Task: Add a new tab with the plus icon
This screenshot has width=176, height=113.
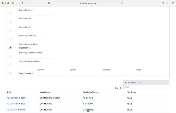Action: [x=168, y=3]
